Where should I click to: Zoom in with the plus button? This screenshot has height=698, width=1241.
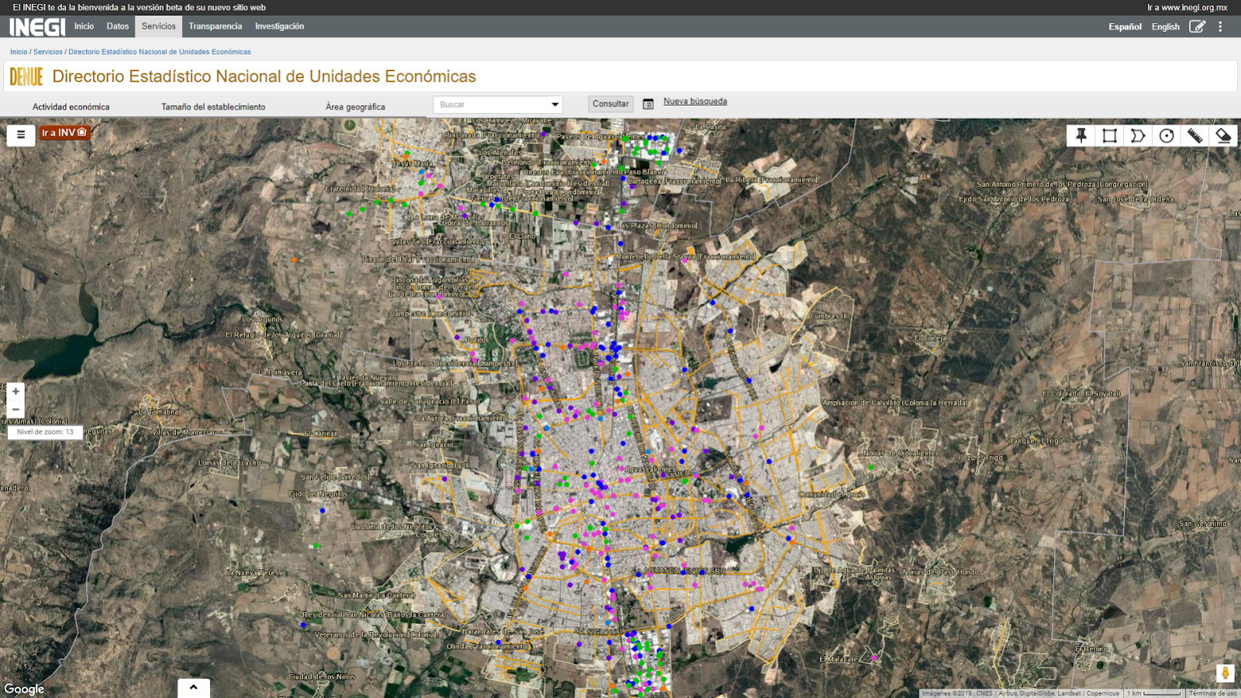16,391
